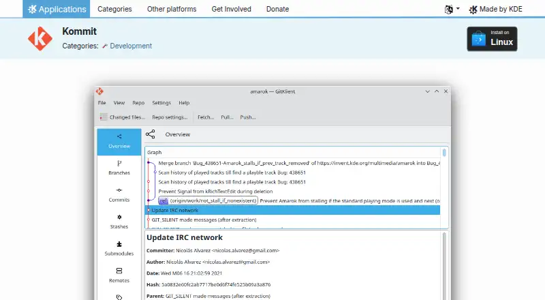Click the Kommit app logo
The width and height of the screenshot is (545, 300).
[40, 38]
